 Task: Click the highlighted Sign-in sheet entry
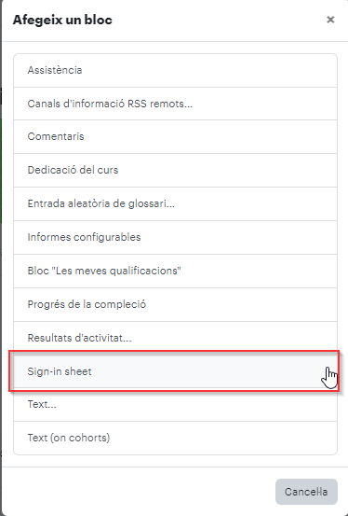pyautogui.click(x=175, y=371)
